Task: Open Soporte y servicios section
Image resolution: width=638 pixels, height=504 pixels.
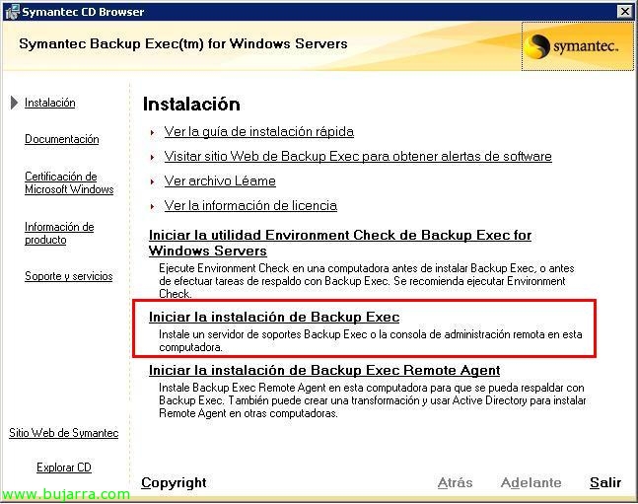Action: pyautogui.click(x=69, y=276)
